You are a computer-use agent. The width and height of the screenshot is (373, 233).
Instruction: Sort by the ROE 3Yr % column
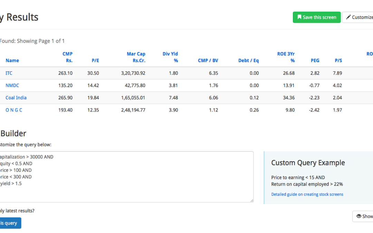286,57
